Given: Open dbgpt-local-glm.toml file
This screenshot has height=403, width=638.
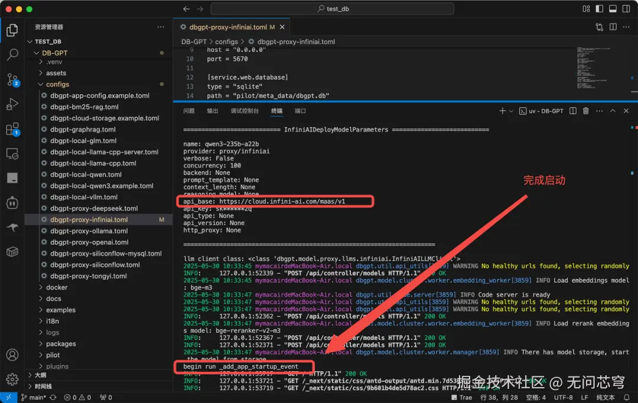Looking at the screenshot, I should 83,140.
